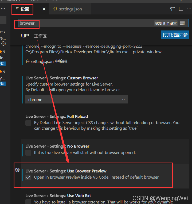Click the extension manage gear in sidebar
The width and height of the screenshot is (192, 204).
click(x=3, y=44)
